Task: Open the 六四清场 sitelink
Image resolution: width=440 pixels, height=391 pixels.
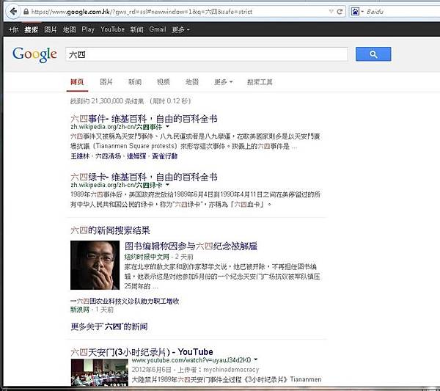Action: (x=109, y=156)
